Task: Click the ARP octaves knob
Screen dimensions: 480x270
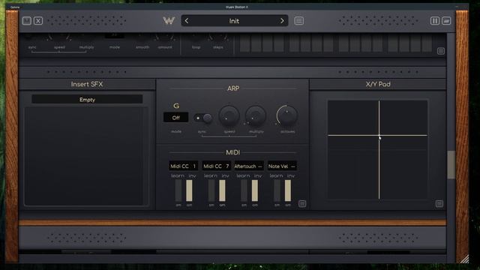Action: (x=286, y=116)
